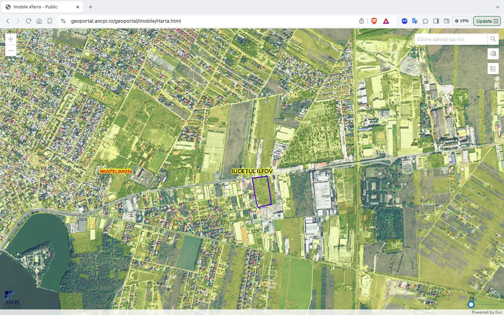The height and width of the screenshot is (315, 504).
Task: Open the Zoom extension icon
Action: [404, 21]
